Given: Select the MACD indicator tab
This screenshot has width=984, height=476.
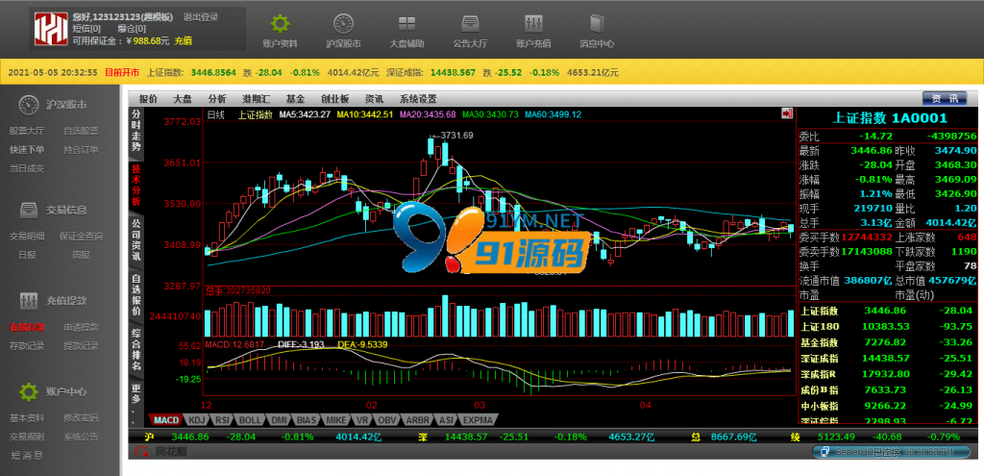Looking at the screenshot, I should point(167,419).
